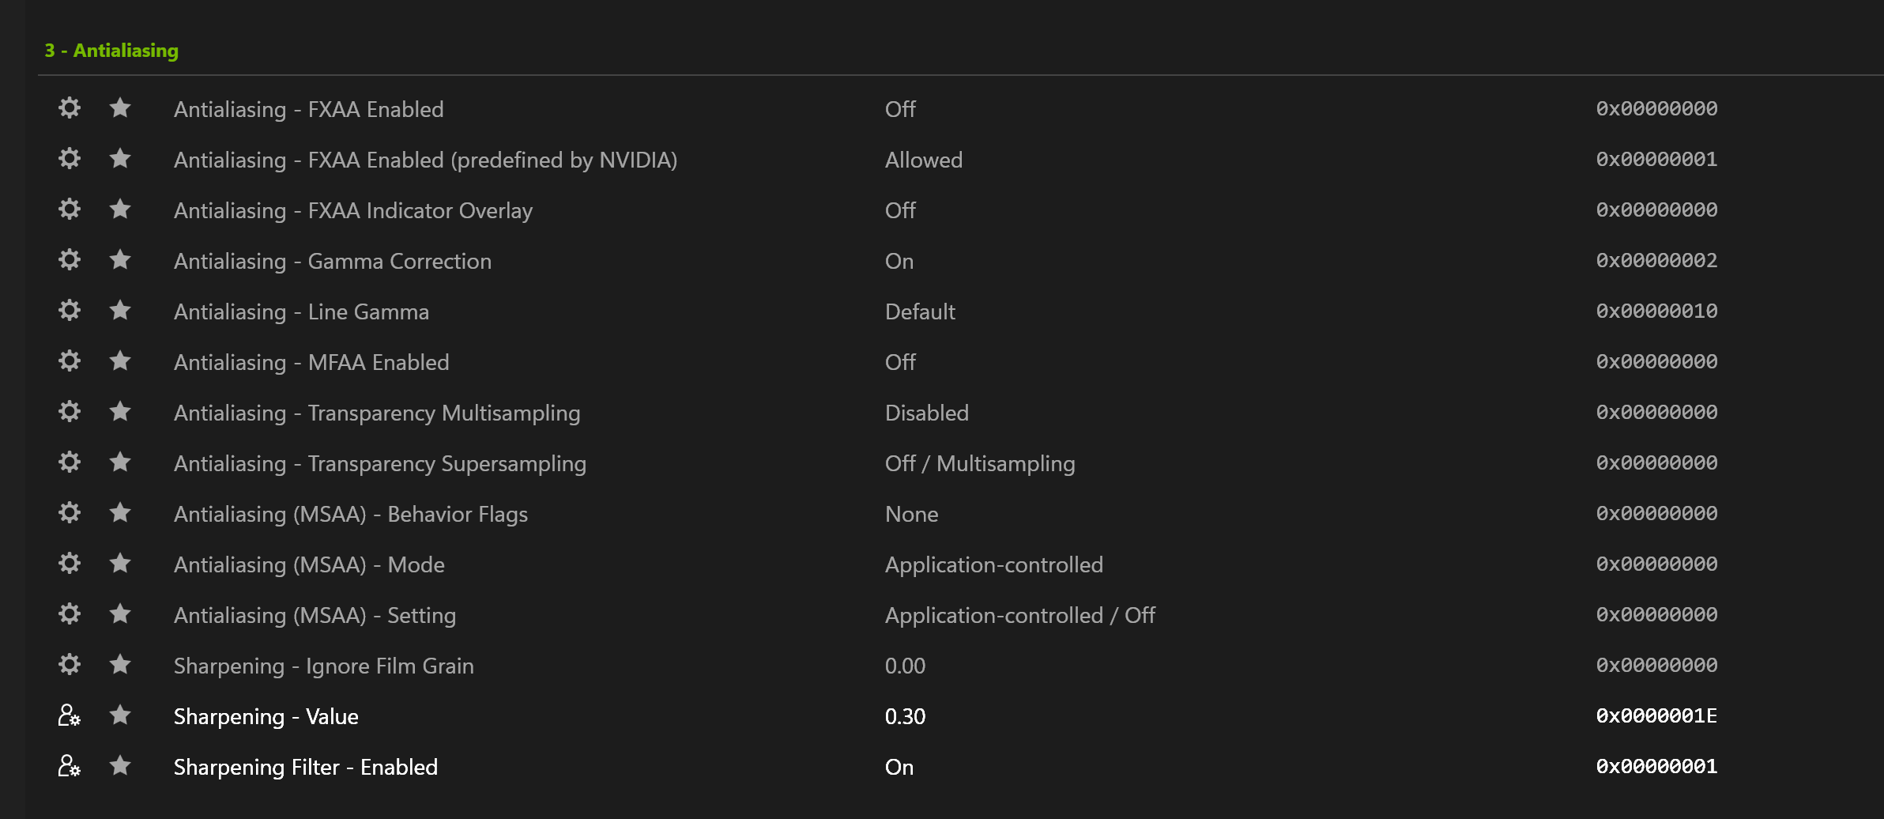
Task: Click the star icon for Gamma Correction
Action: point(120,259)
